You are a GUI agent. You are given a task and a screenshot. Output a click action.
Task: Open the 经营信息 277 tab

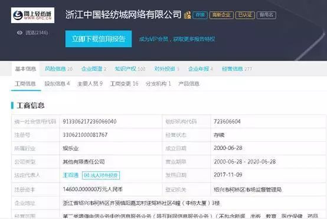pyautogui.click(x=237, y=69)
